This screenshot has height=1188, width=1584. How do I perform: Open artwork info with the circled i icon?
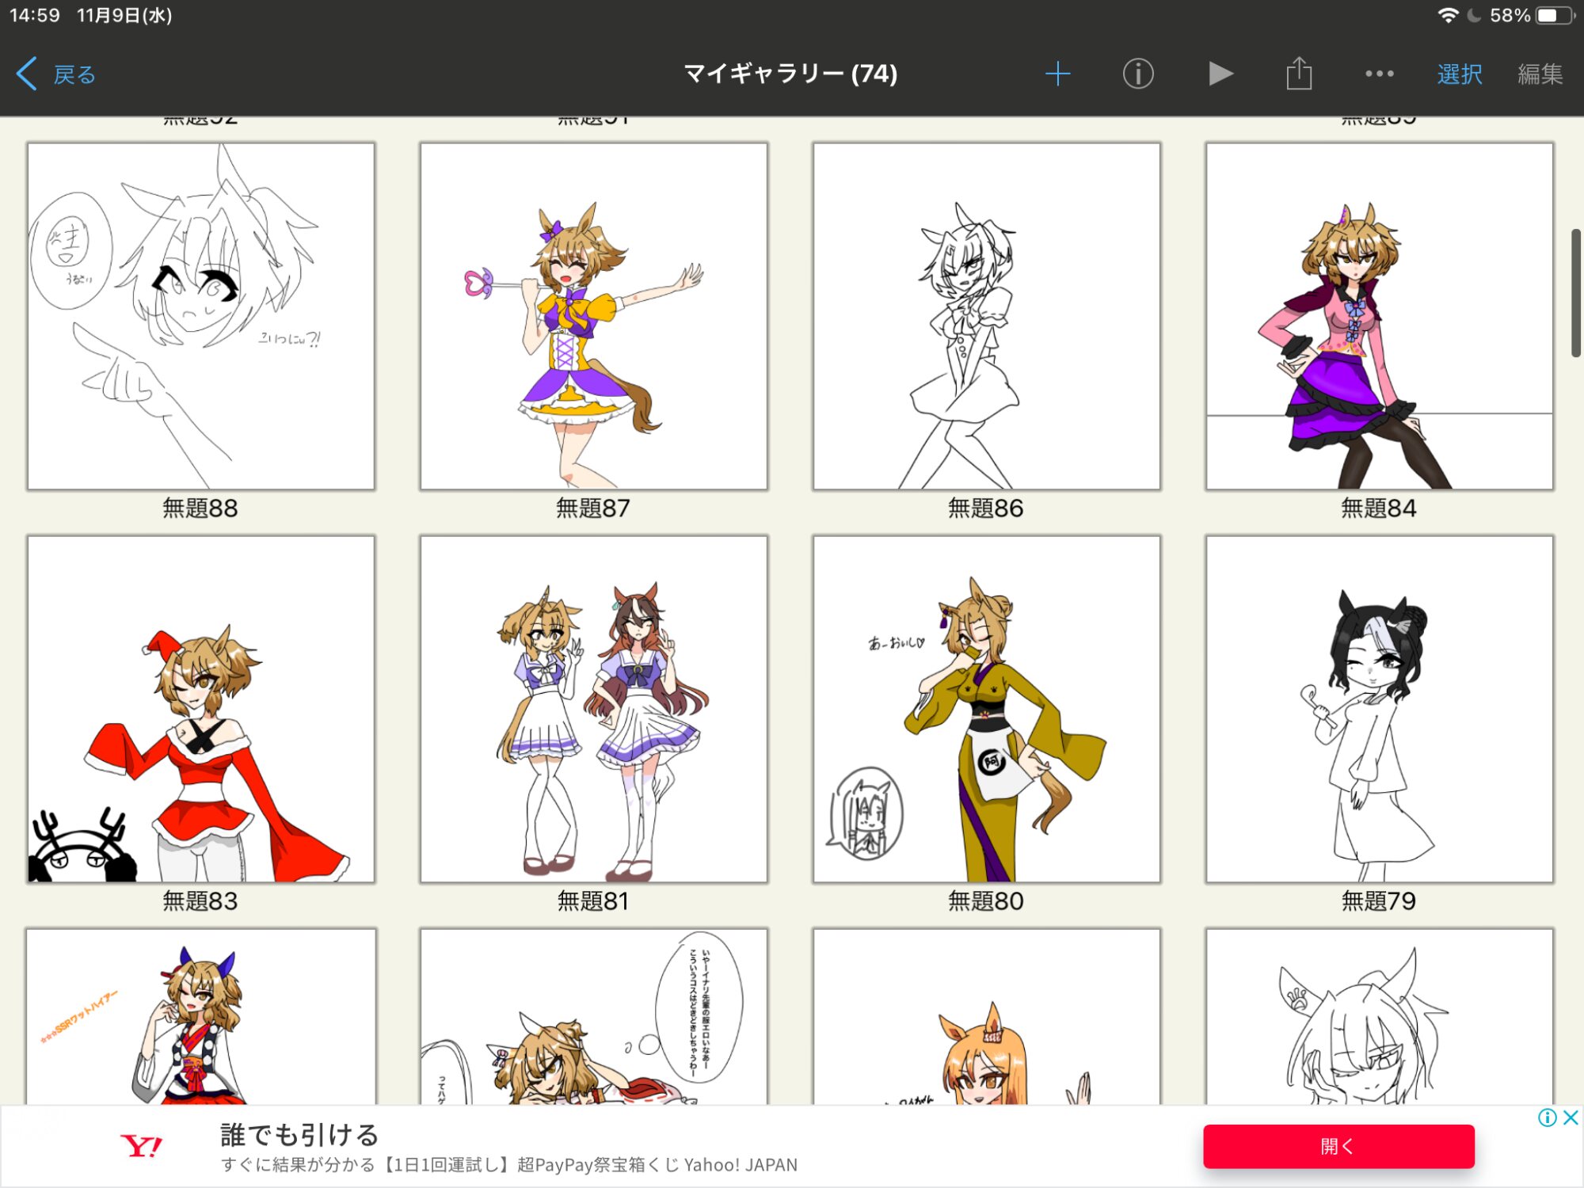pyautogui.click(x=1138, y=74)
